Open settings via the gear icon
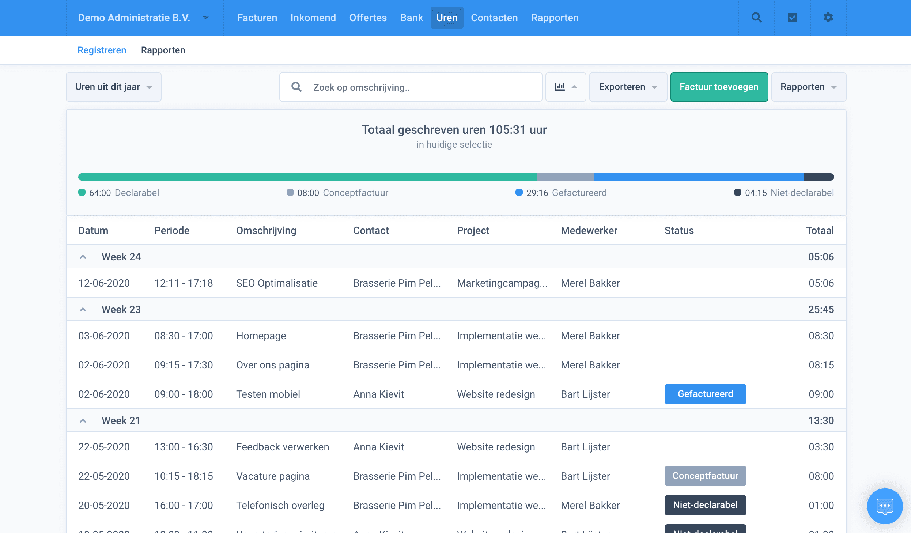911x533 pixels. pos(828,18)
